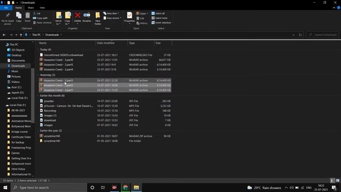
Task: Switch to the Share ribbon tab
Action: [31, 8]
